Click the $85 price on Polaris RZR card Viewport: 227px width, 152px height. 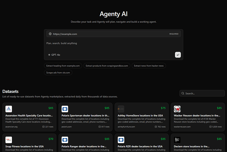163,139
